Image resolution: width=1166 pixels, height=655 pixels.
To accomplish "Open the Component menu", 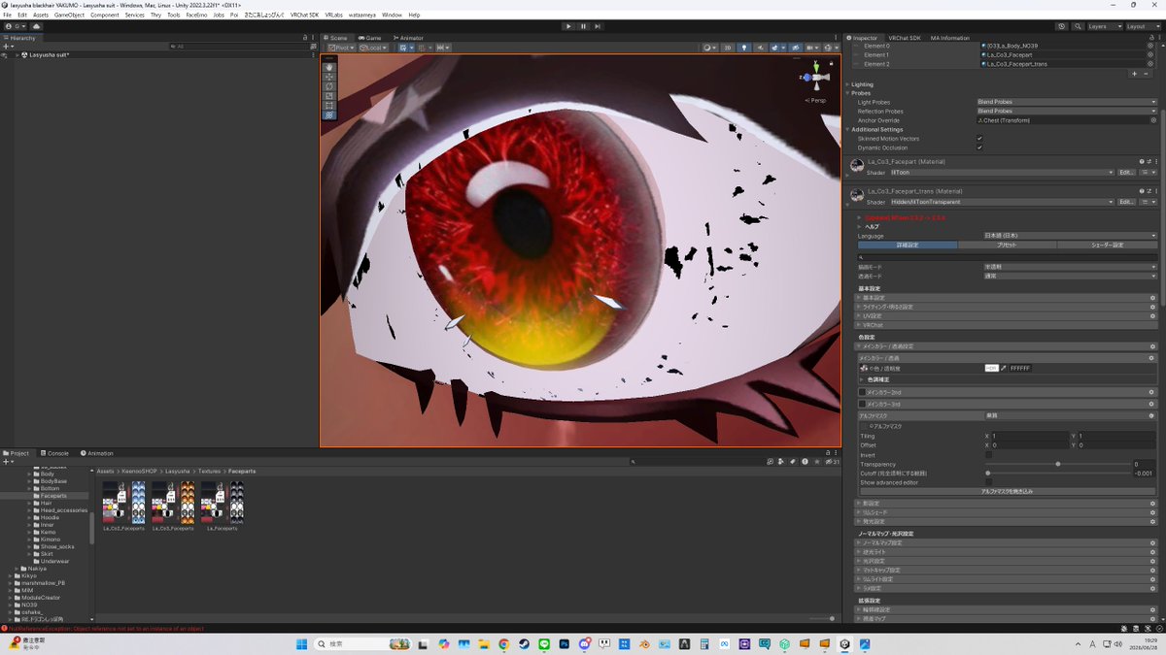I will coord(104,16).
